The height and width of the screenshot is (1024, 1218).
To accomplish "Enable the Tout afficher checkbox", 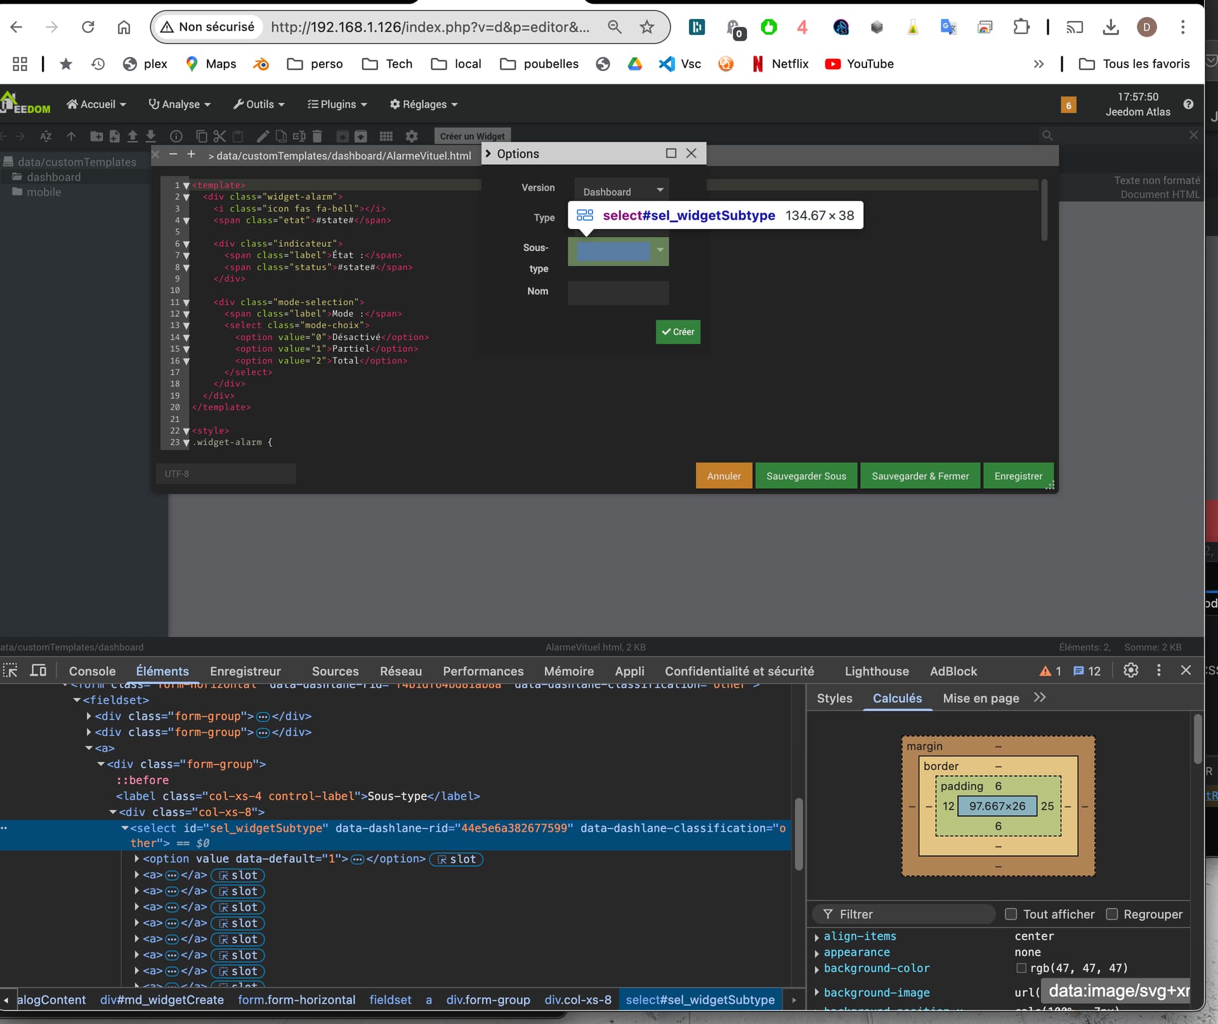I will (1011, 914).
